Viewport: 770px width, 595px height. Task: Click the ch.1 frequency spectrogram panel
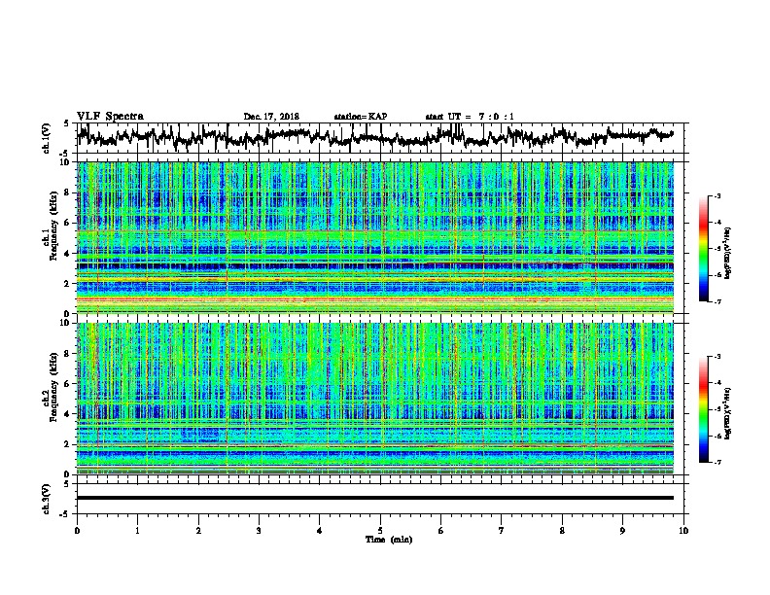pyautogui.click(x=375, y=237)
